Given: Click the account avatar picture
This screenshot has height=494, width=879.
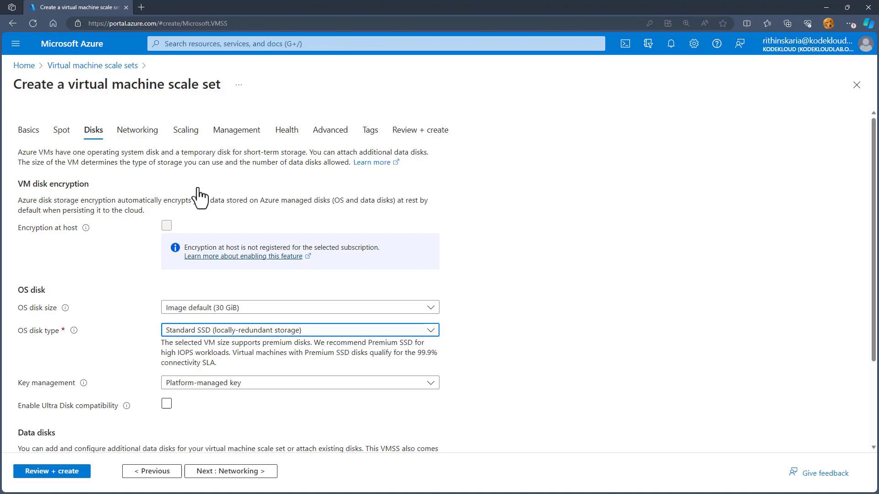Looking at the screenshot, I should [866, 44].
